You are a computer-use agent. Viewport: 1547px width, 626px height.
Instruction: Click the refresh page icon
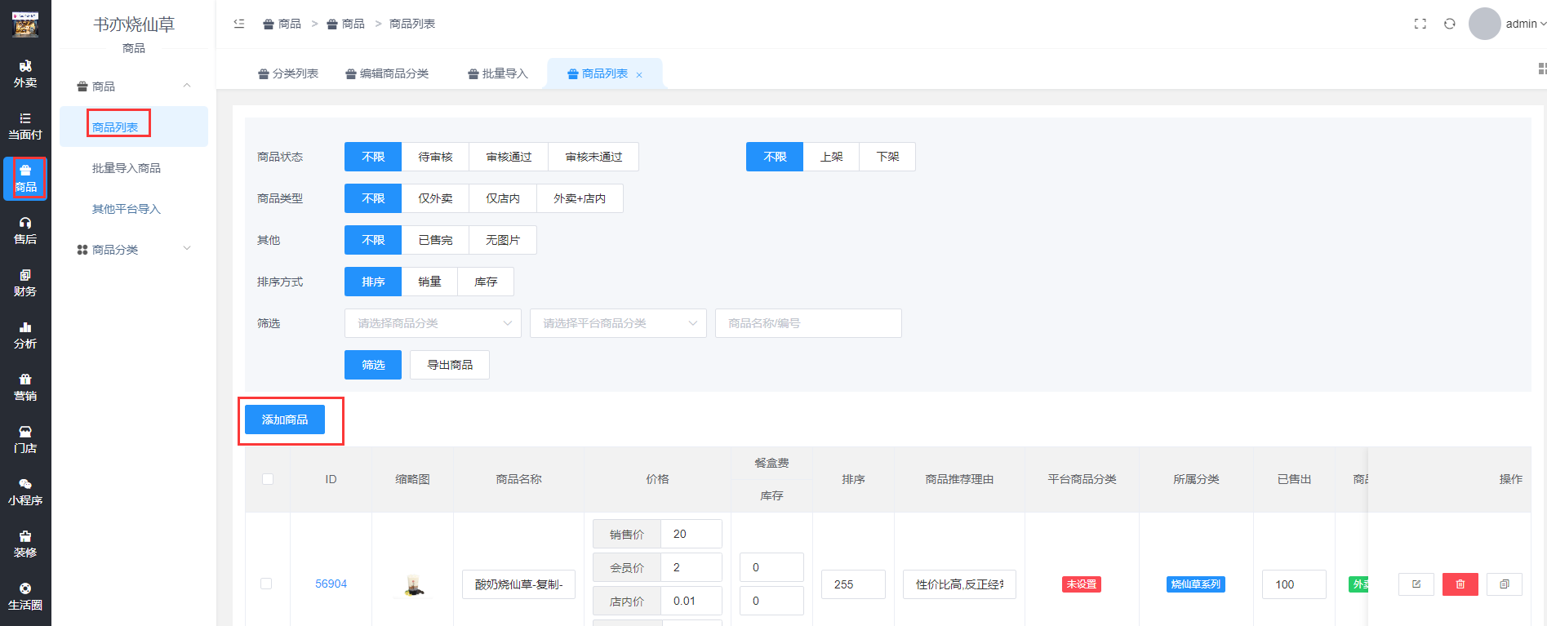(1450, 24)
